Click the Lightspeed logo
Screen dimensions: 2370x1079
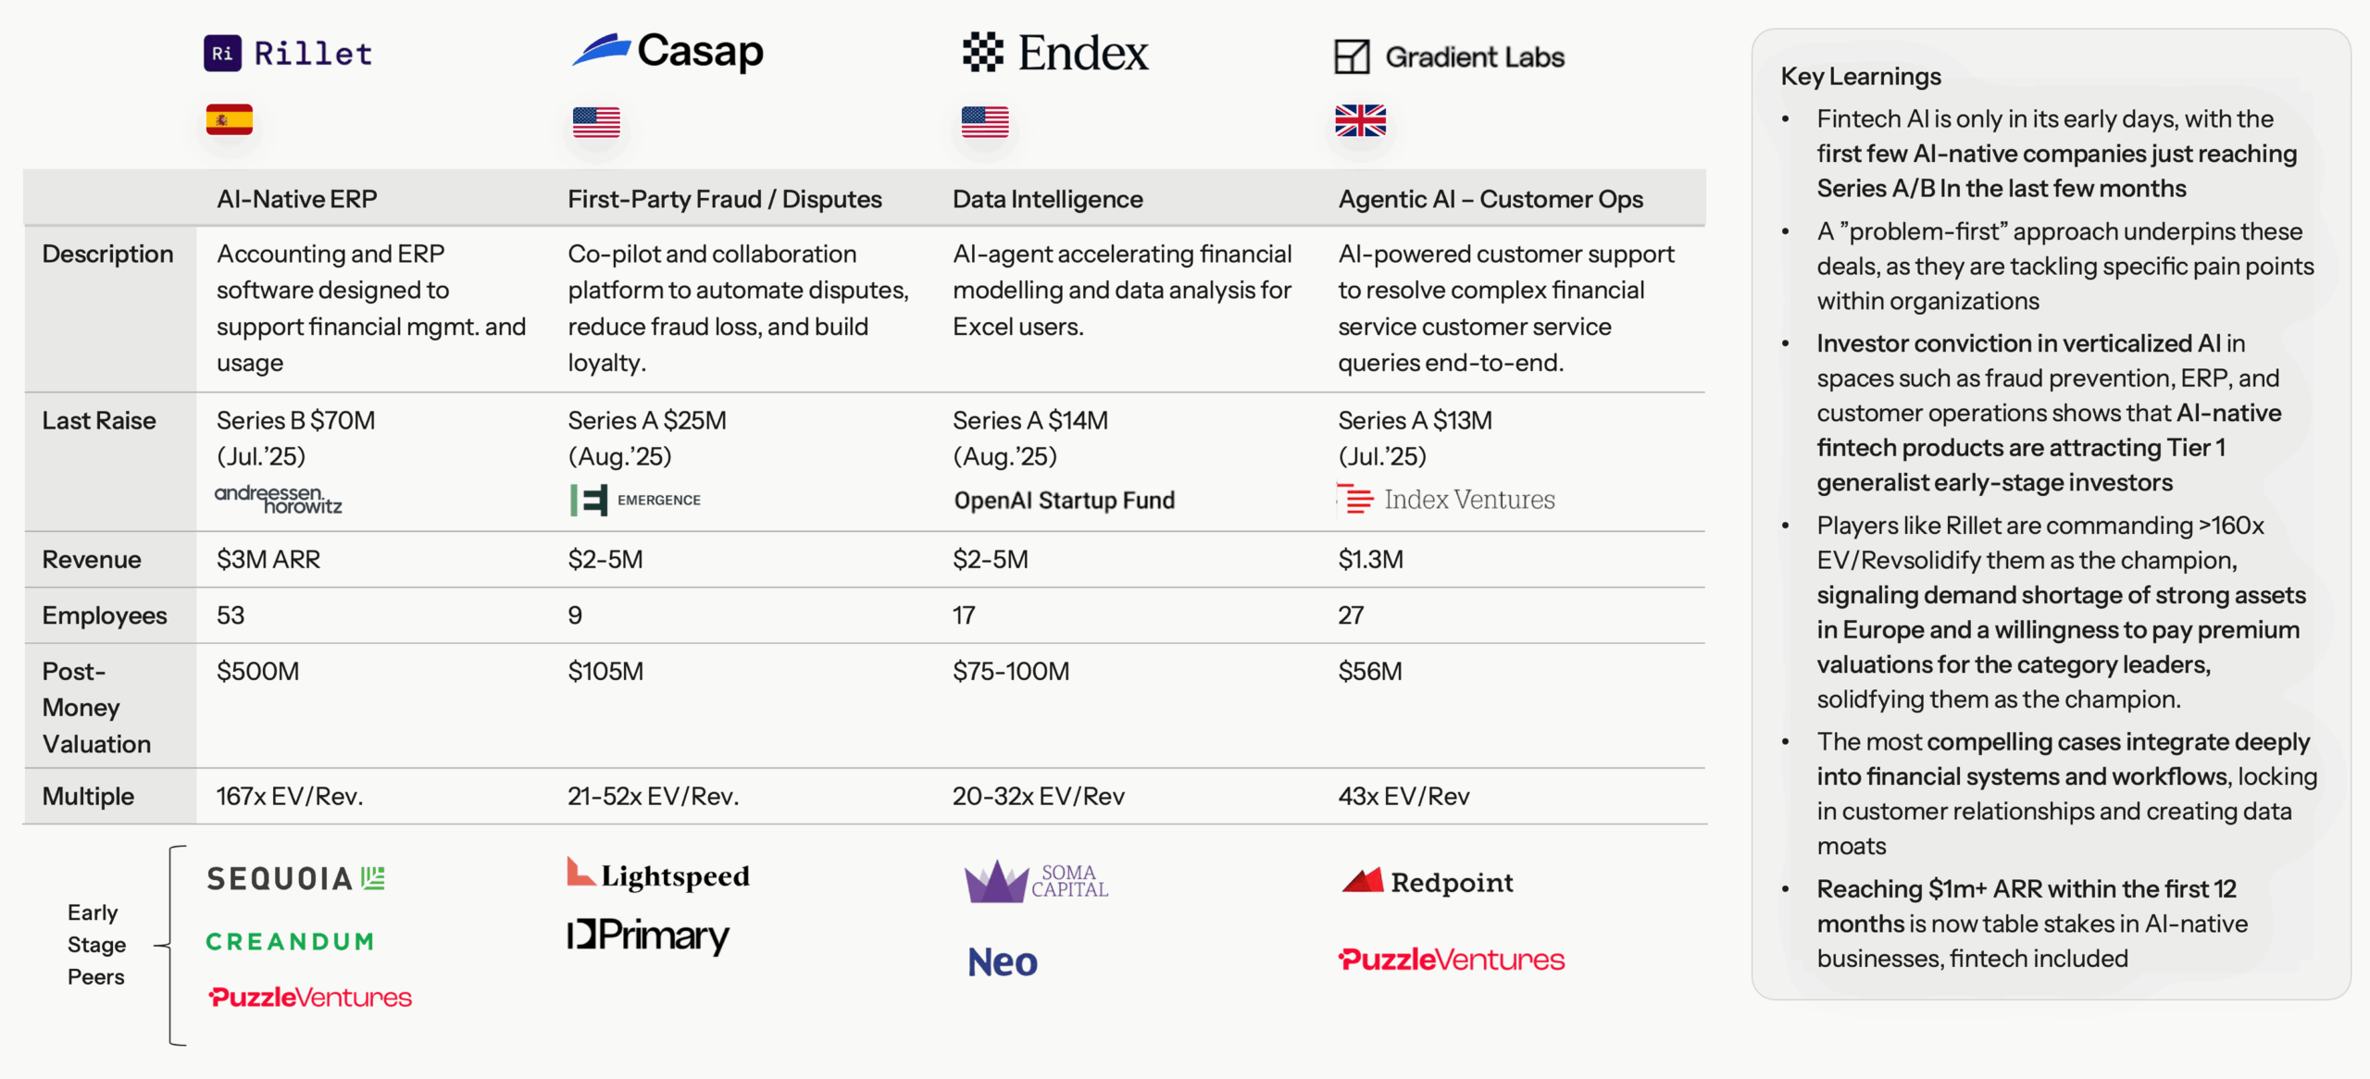658,874
